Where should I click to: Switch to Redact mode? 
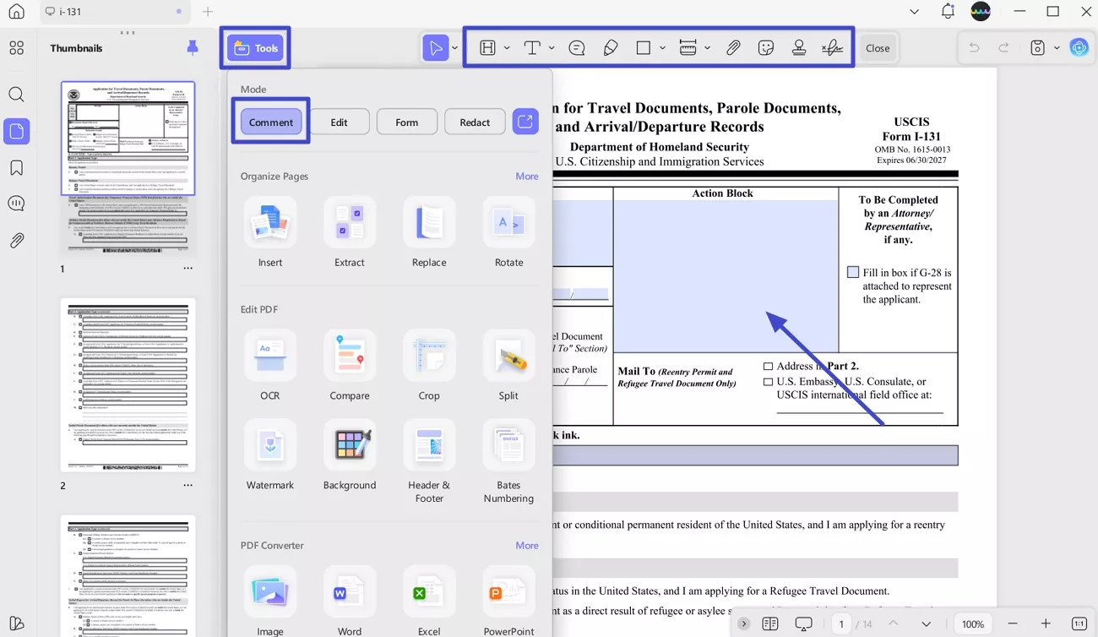pyautogui.click(x=475, y=122)
